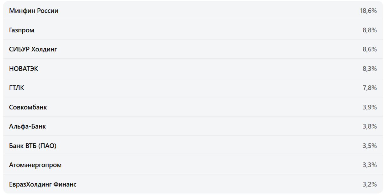Viewport: 385px width, 195px height.
Task: Select the ЕвразХолдинг Финанс row label
Action: pos(43,184)
